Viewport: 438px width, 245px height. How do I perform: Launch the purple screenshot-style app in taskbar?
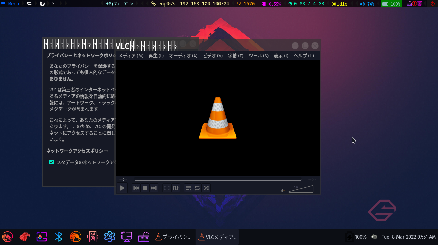click(42, 237)
